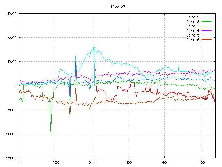Click the 15000 y-axis tick label
This screenshot has width=222, height=167.
(x=11, y=14)
